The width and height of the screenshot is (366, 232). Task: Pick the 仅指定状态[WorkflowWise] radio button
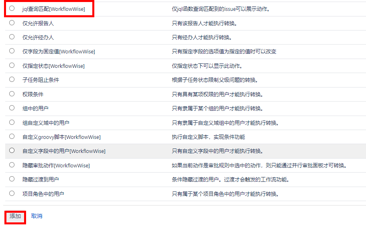click(x=12, y=65)
